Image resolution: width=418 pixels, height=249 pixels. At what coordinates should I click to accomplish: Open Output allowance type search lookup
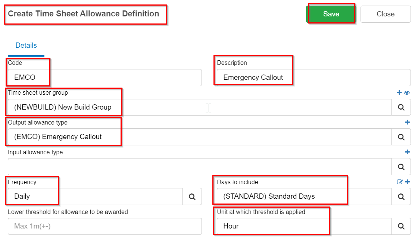(401, 137)
